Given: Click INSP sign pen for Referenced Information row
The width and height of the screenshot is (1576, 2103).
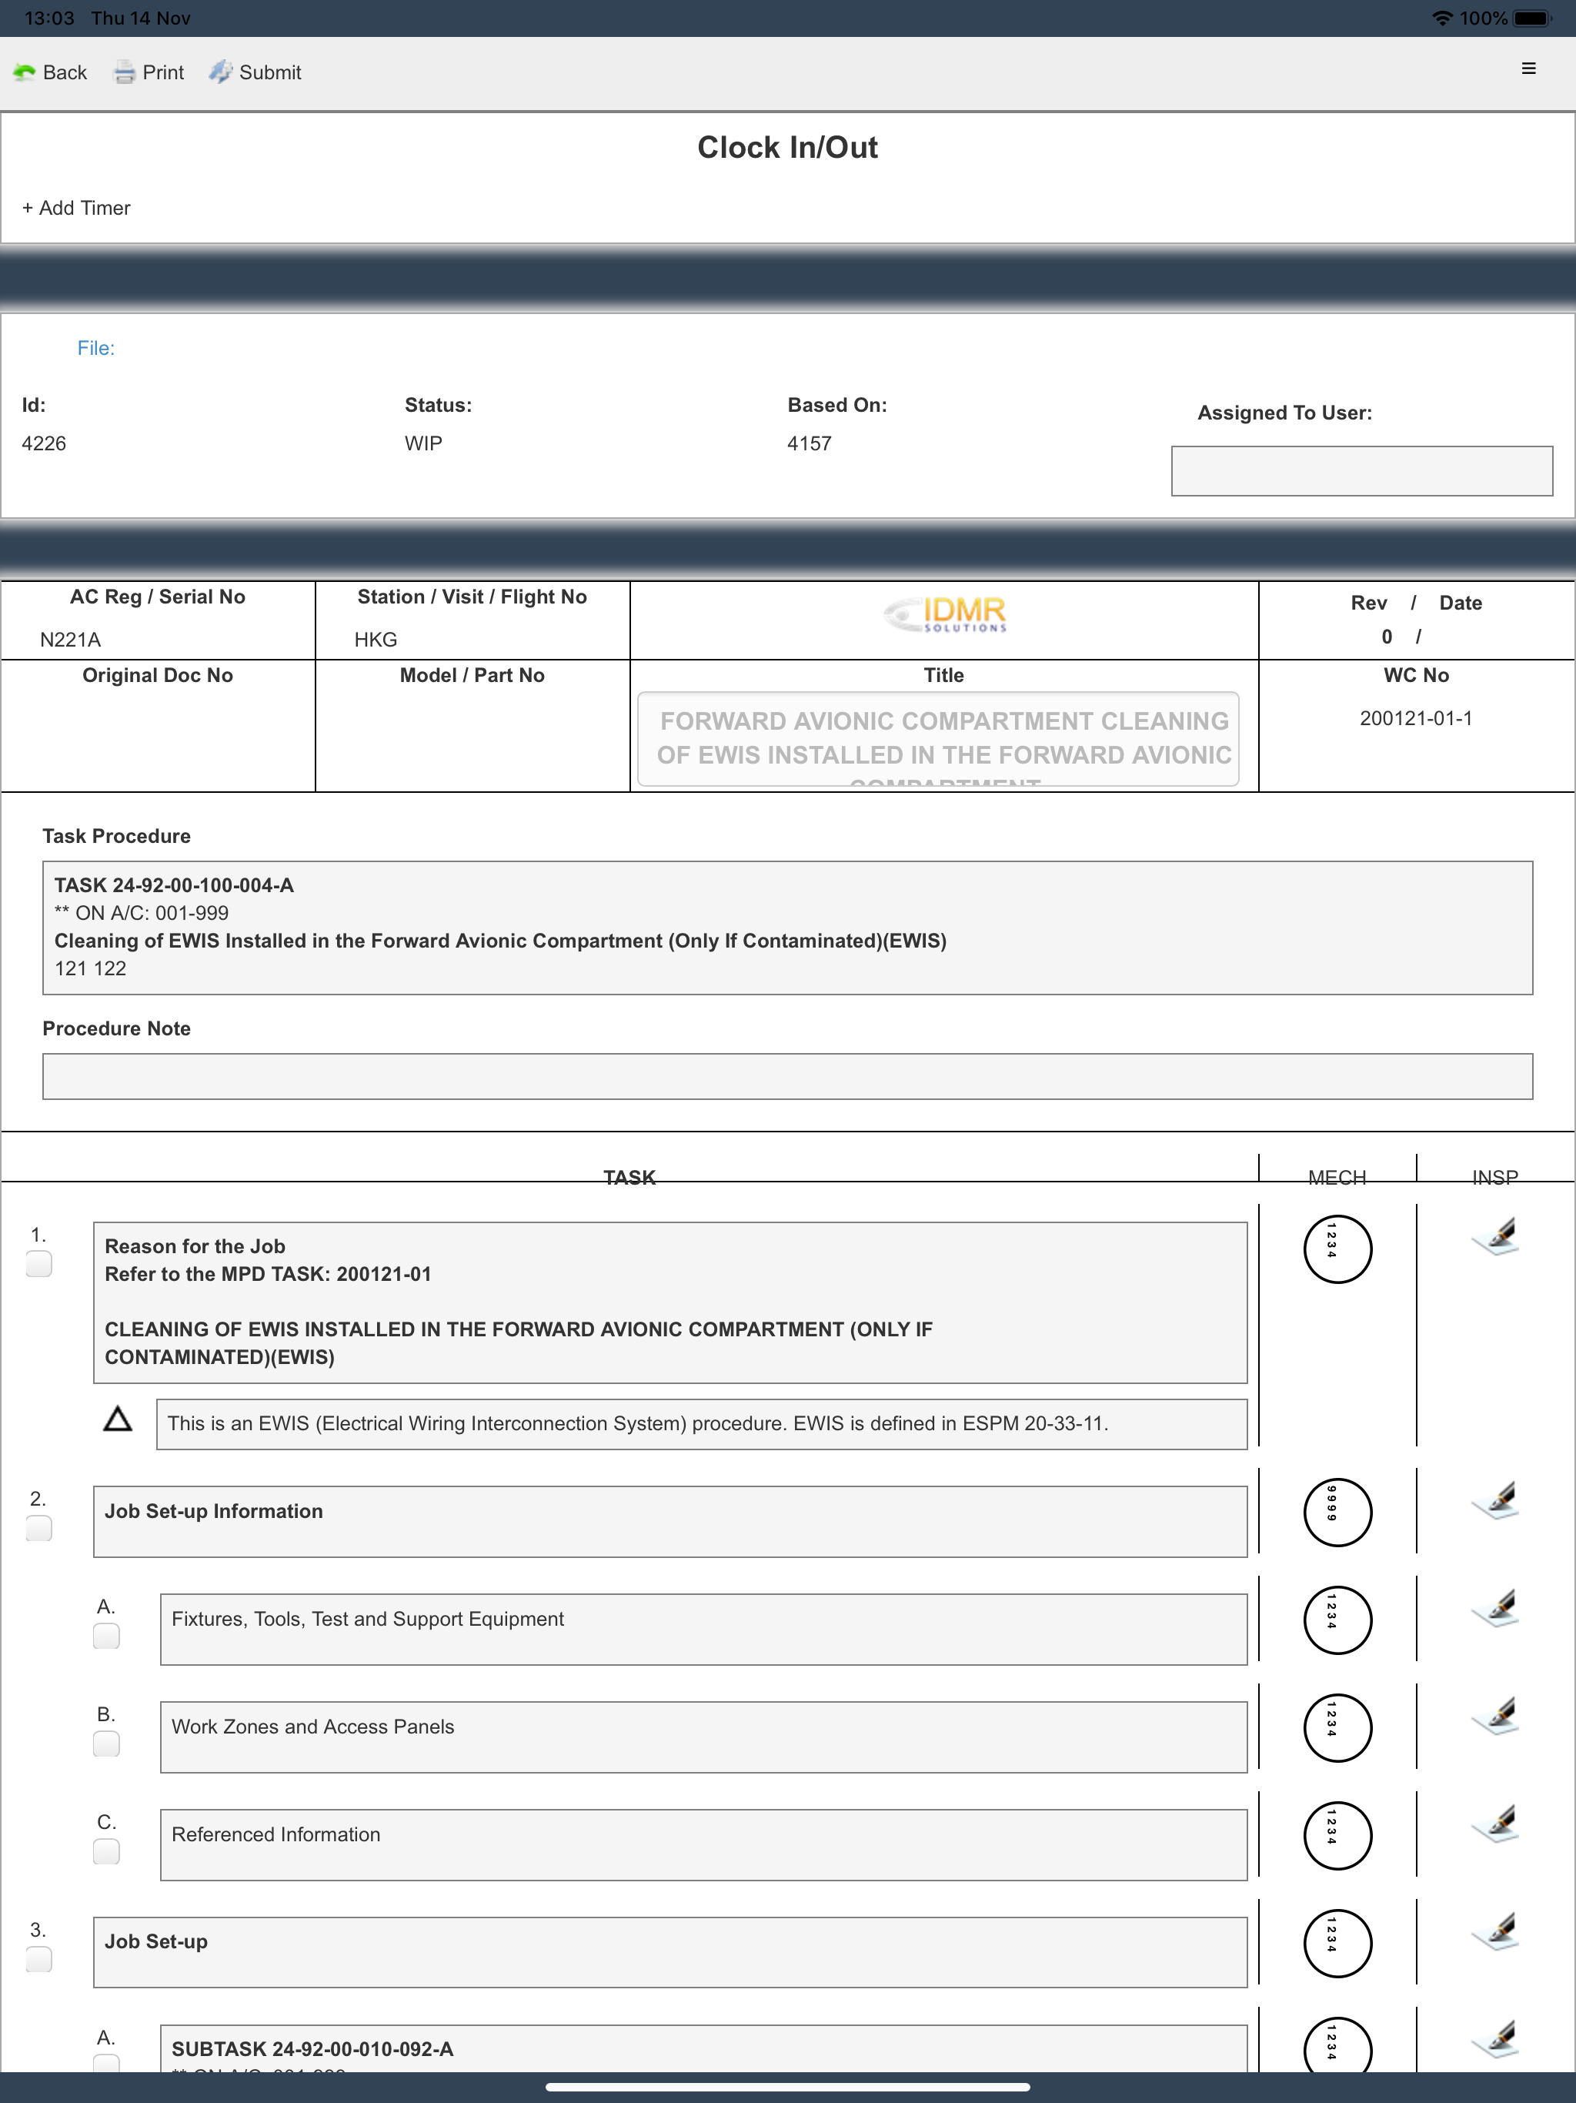Looking at the screenshot, I should tap(1495, 1824).
